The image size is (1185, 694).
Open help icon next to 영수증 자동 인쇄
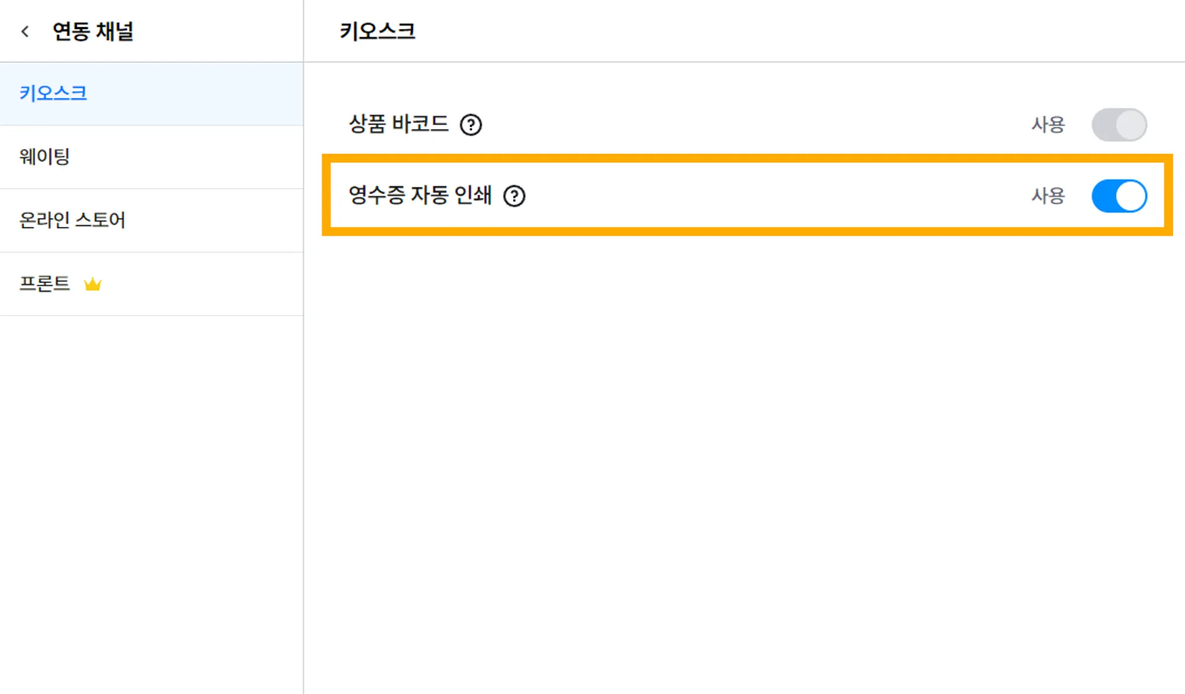(514, 195)
